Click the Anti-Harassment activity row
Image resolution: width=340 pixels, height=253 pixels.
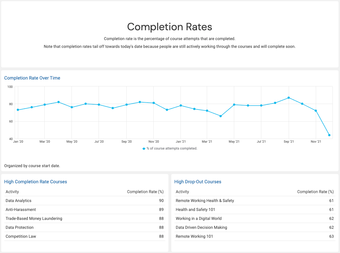pyautogui.click(x=84, y=209)
